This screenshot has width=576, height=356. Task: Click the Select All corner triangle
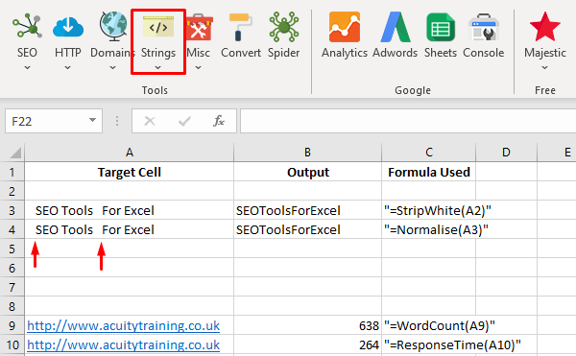(14, 153)
